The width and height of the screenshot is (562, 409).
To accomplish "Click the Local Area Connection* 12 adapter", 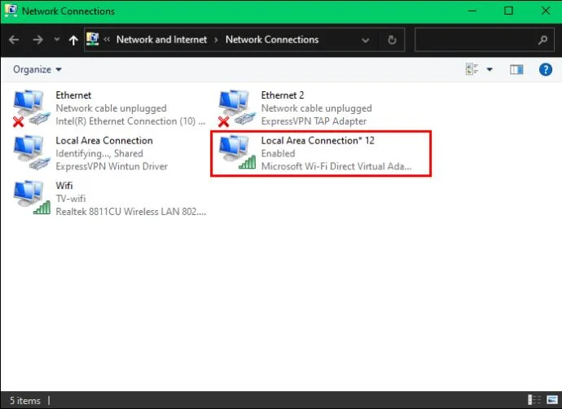I will click(x=320, y=153).
